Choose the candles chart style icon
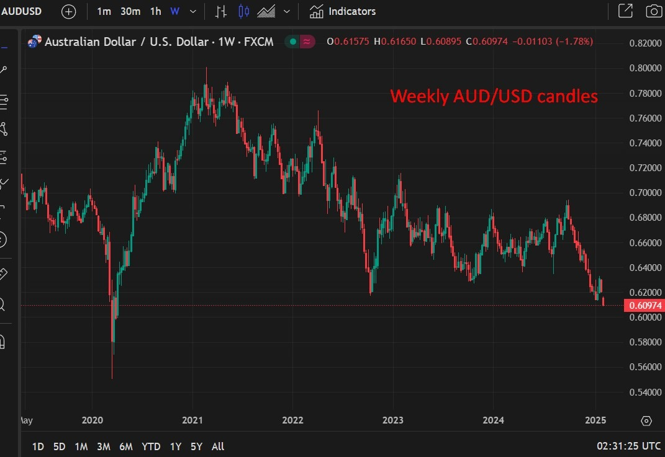The height and width of the screenshot is (457, 665). (244, 11)
